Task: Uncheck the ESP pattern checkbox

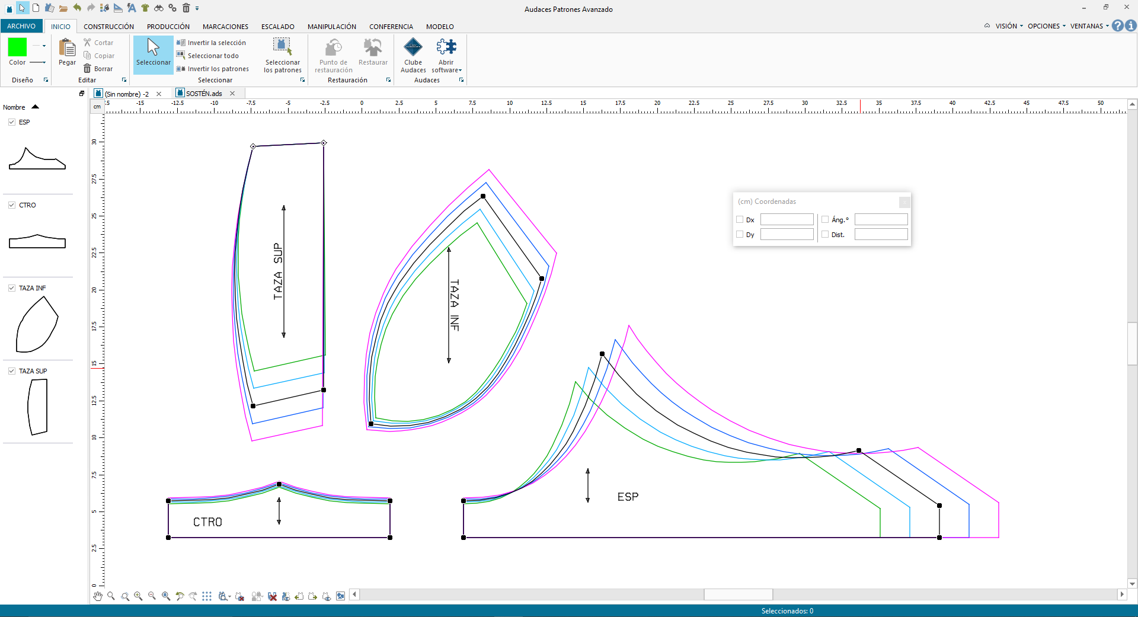Action: tap(12, 122)
